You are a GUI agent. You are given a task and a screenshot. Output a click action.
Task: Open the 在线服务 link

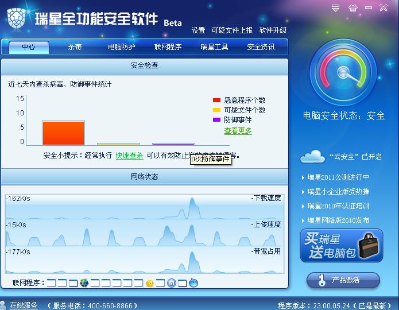click(x=24, y=305)
